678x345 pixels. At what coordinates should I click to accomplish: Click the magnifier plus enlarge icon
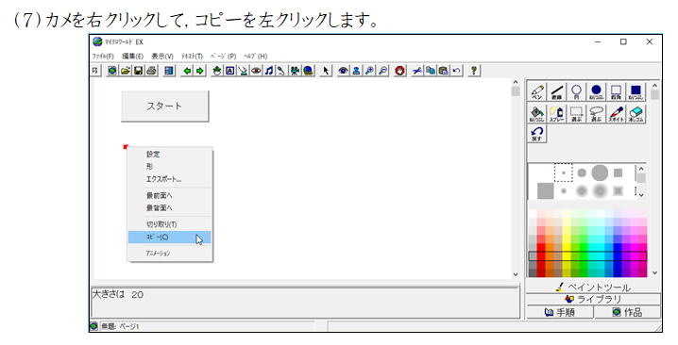[x=369, y=71]
